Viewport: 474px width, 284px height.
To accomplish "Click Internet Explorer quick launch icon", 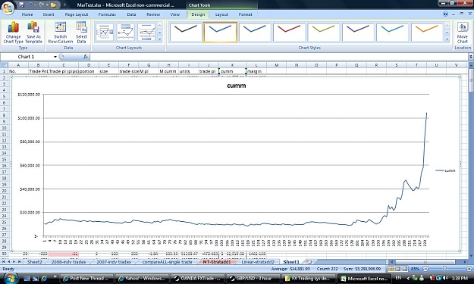I will [x=44, y=278].
